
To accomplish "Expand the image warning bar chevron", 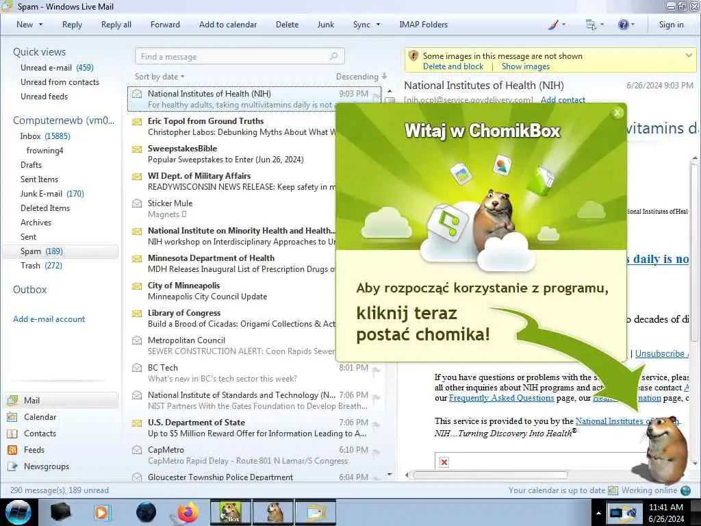I will click(x=689, y=55).
